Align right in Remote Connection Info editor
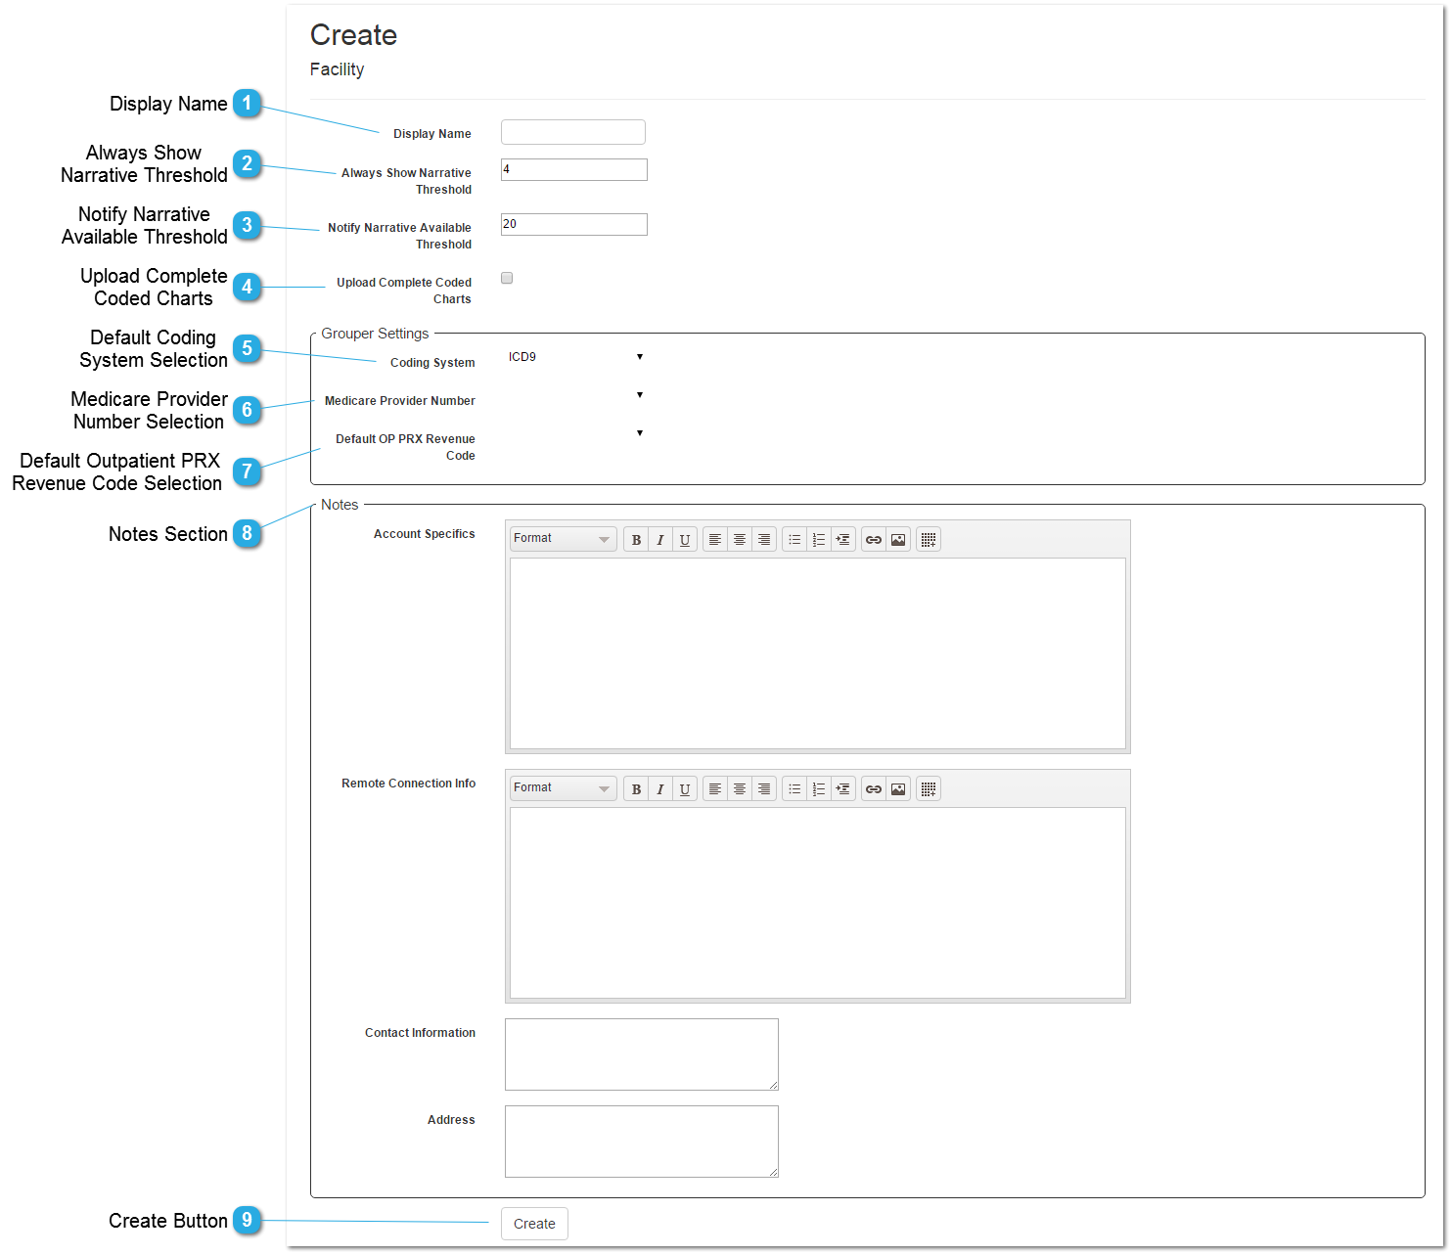 tap(764, 789)
